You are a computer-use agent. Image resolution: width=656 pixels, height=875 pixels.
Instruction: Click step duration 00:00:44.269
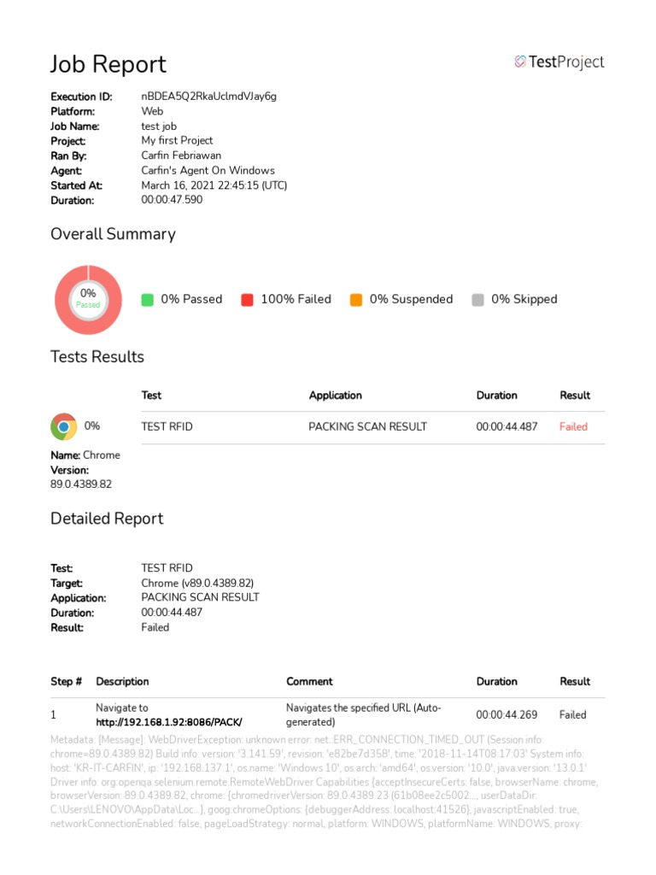[x=507, y=715]
